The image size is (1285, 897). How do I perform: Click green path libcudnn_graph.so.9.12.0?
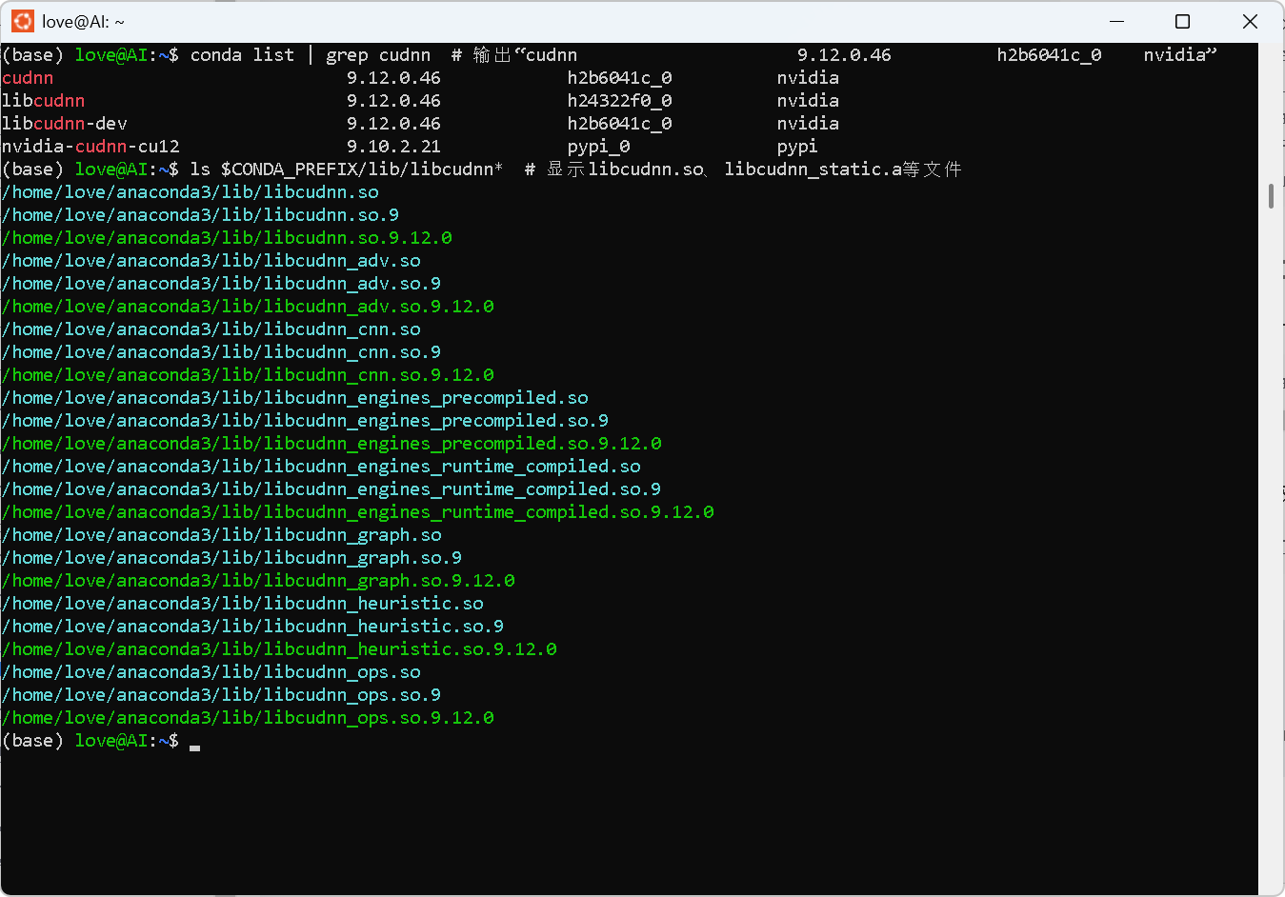click(258, 581)
